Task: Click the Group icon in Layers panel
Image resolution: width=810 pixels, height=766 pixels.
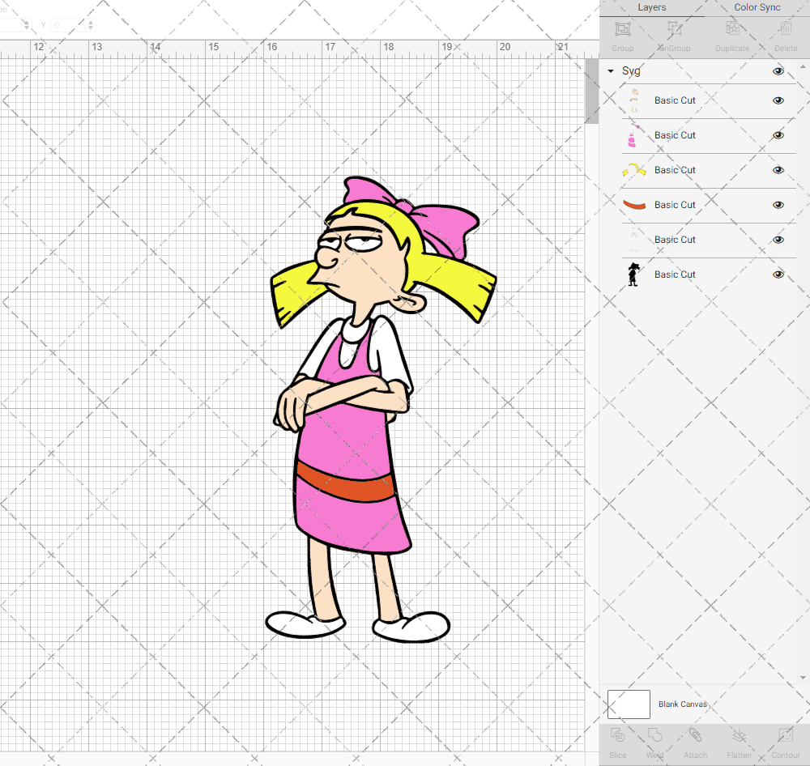Action: tap(622, 29)
